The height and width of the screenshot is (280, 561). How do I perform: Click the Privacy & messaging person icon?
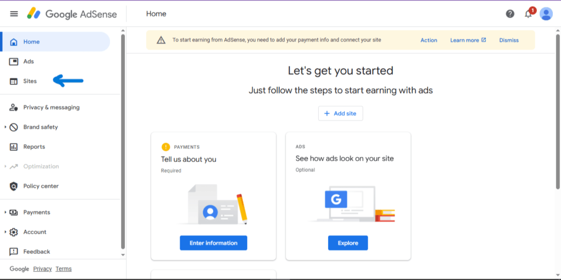[x=14, y=108]
